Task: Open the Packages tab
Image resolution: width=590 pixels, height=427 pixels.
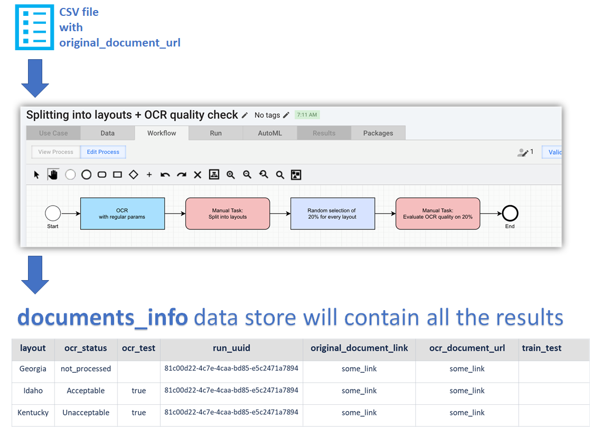Action: click(378, 133)
